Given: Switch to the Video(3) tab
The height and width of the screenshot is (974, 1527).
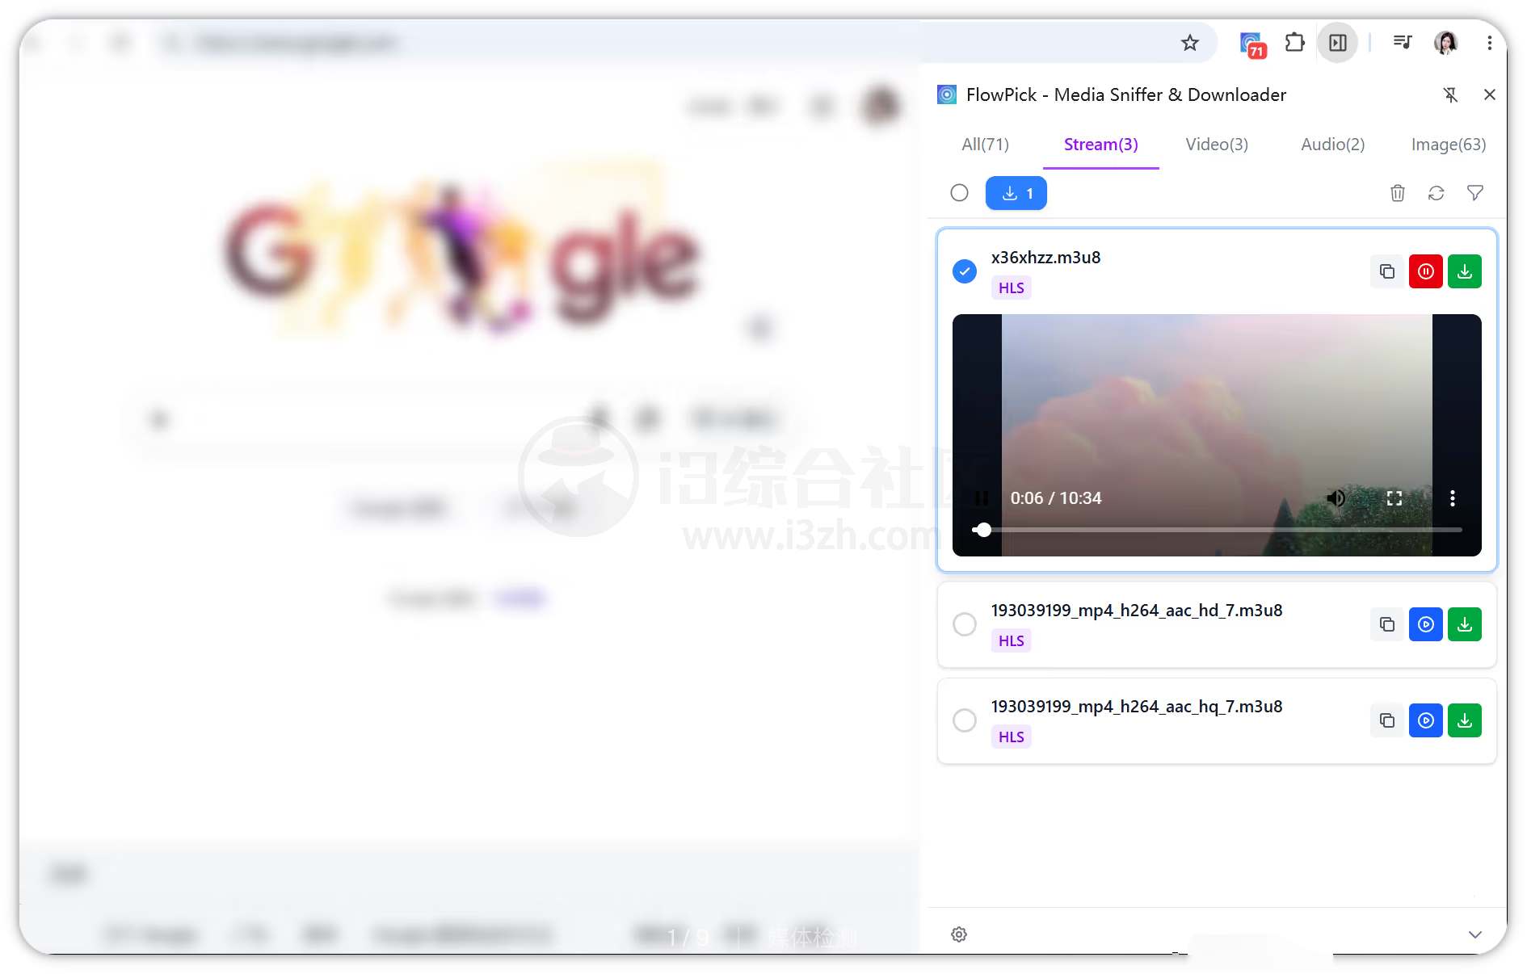Looking at the screenshot, I should pos(1216,145).
